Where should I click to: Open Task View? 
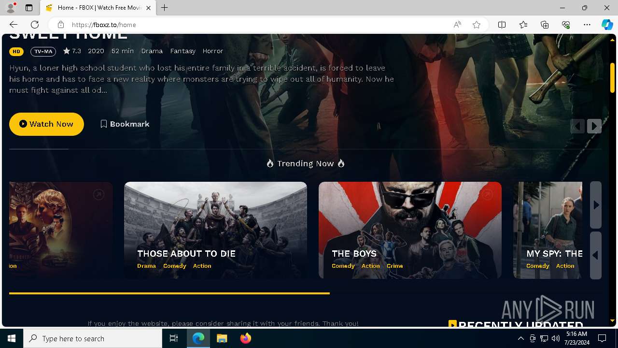tap(174, 338)
